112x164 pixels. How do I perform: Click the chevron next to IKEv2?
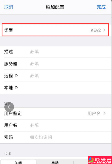click(104, 30)
